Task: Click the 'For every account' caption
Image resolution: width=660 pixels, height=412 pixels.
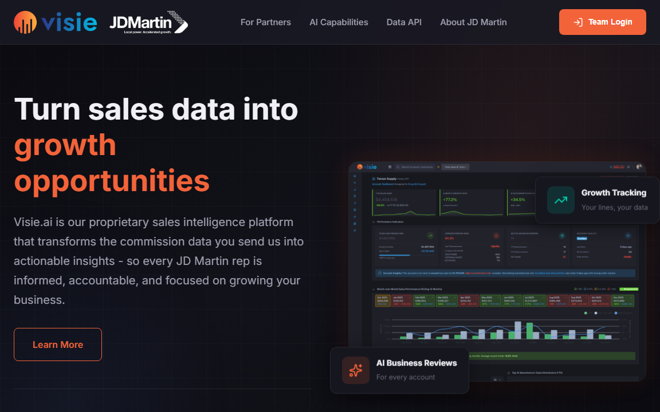Action: click(406, 377)
